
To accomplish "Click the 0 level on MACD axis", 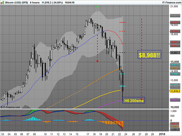I will (171, 121).
